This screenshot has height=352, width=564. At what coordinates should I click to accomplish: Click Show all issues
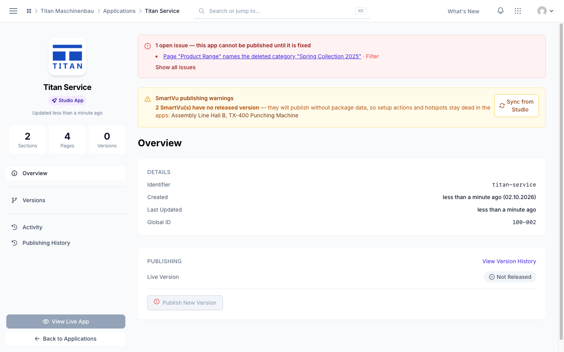(175, 67)
